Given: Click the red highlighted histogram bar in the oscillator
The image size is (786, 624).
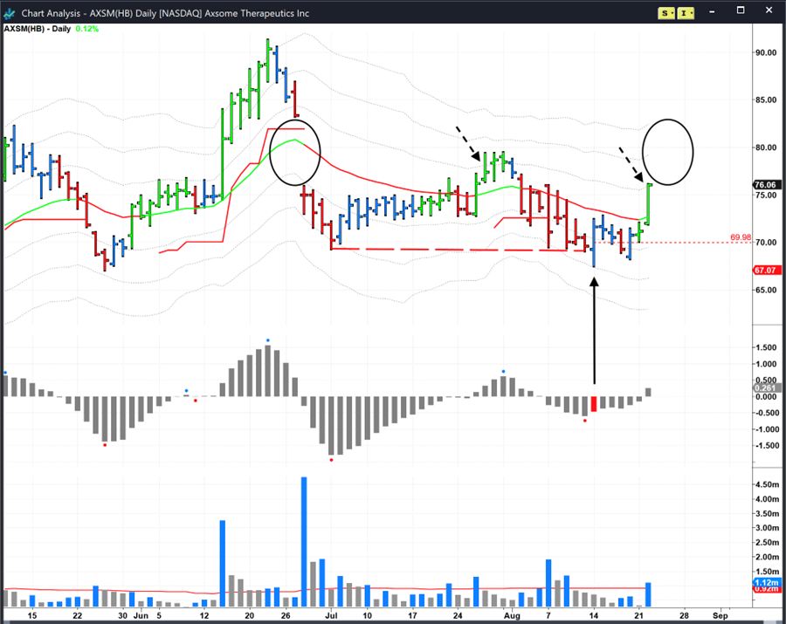Looking at the screenshot, I should [594, 403].
